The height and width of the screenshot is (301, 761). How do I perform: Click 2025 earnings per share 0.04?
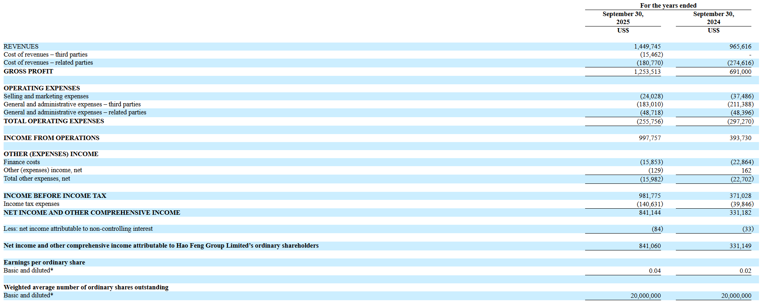tap(655, 271)
